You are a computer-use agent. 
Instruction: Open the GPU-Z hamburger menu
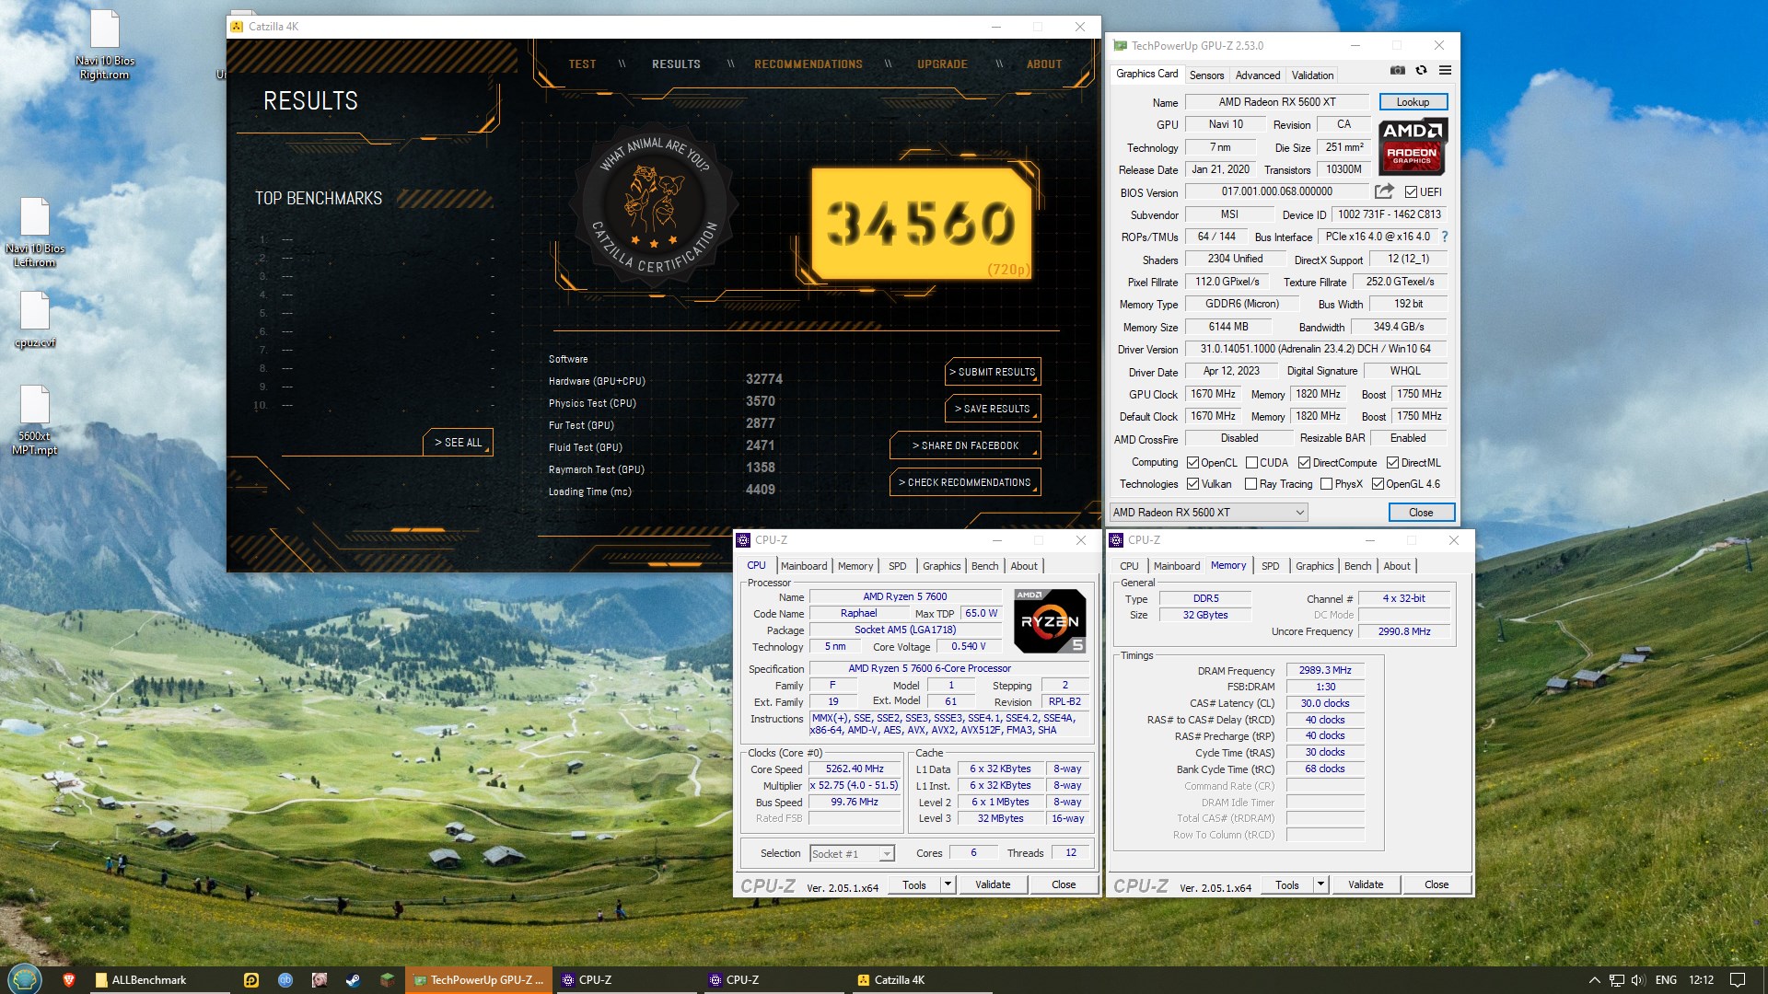pos(1445,71)
